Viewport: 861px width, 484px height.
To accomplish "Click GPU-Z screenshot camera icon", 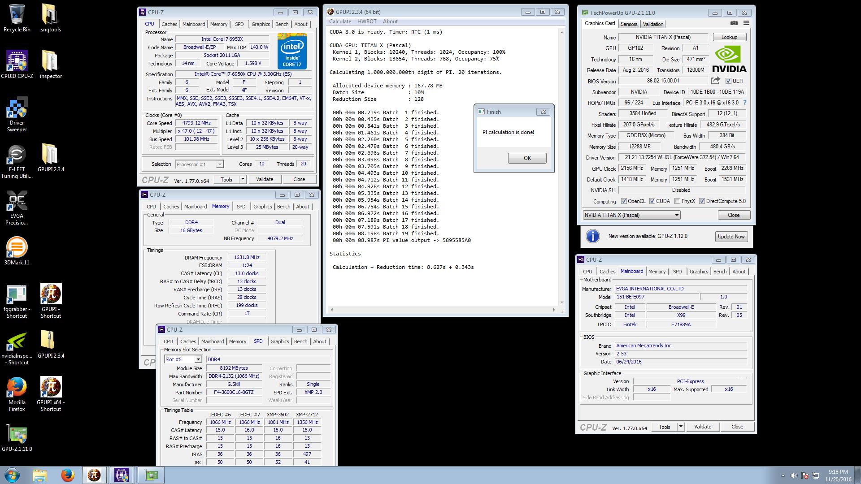I will [x=734, y=23].
